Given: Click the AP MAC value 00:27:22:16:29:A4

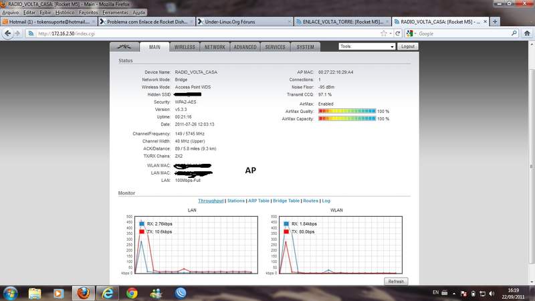Looking at the screenshot, I should click(x=336, y=72).
